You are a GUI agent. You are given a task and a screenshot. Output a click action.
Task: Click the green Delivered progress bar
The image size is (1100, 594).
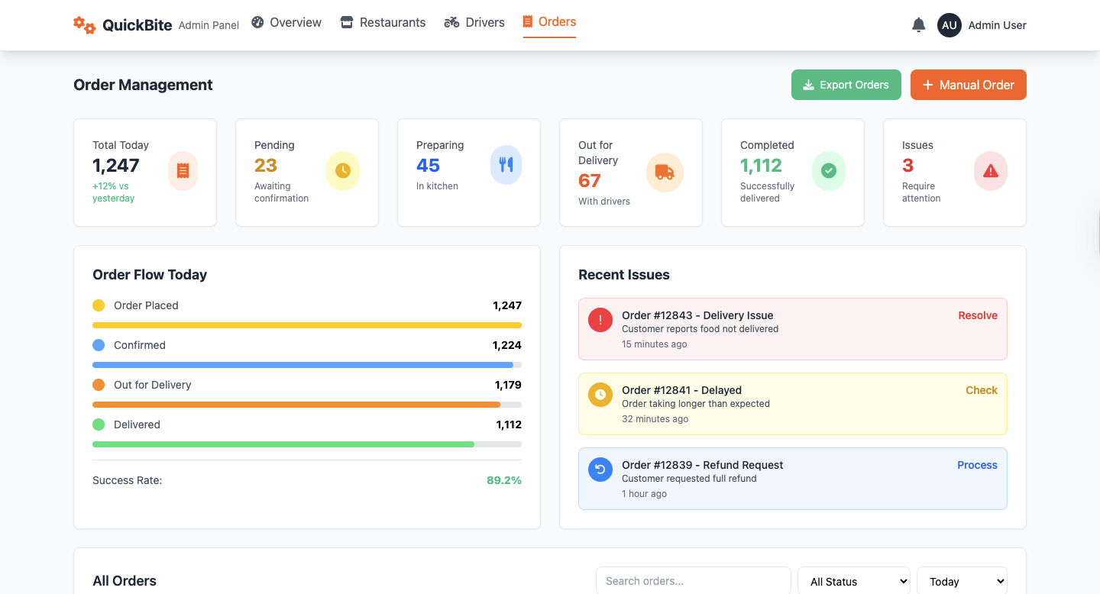click(283, 444)
